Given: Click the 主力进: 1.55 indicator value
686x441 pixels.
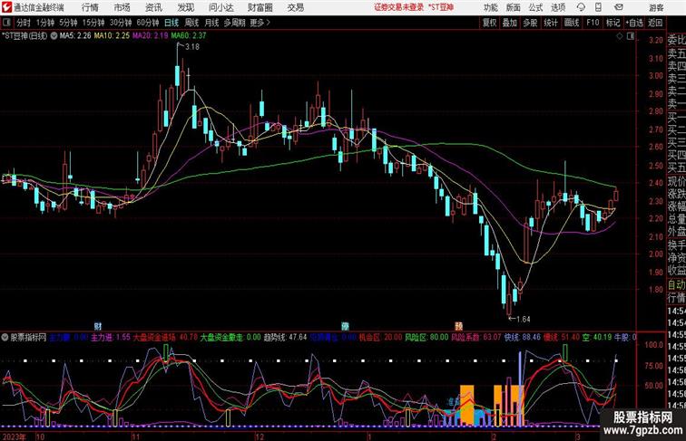Looking at the screenshot, I should [111, 337].
